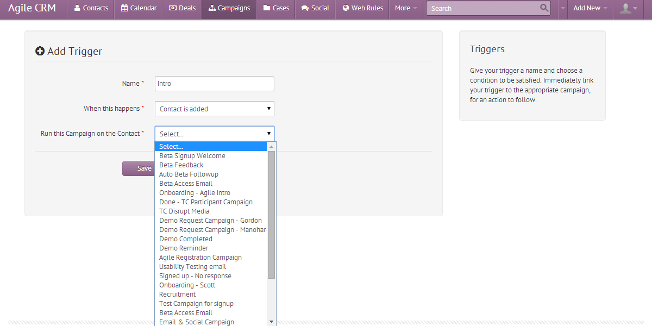Select 'Onboarding - Agile Intro' campaign
Viewport: 652px width, 326px height.
click(211, 193)
